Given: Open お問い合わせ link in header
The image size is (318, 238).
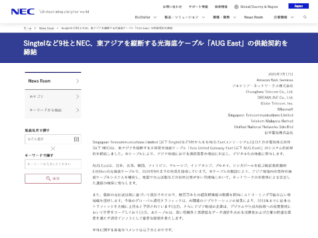Looking at the screenshot, I should (x=172, y=7).
